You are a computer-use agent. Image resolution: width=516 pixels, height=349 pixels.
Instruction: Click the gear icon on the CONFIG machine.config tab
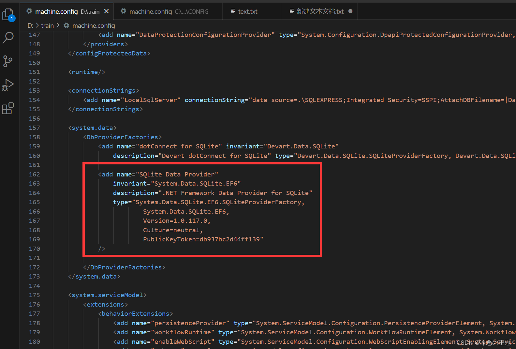[123, 11]
